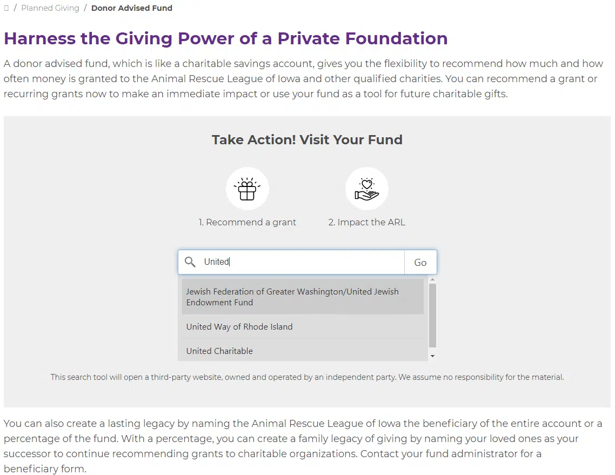Click the magnifying glass search icon
The image size is (615, 475).
(x=190, y=262)
